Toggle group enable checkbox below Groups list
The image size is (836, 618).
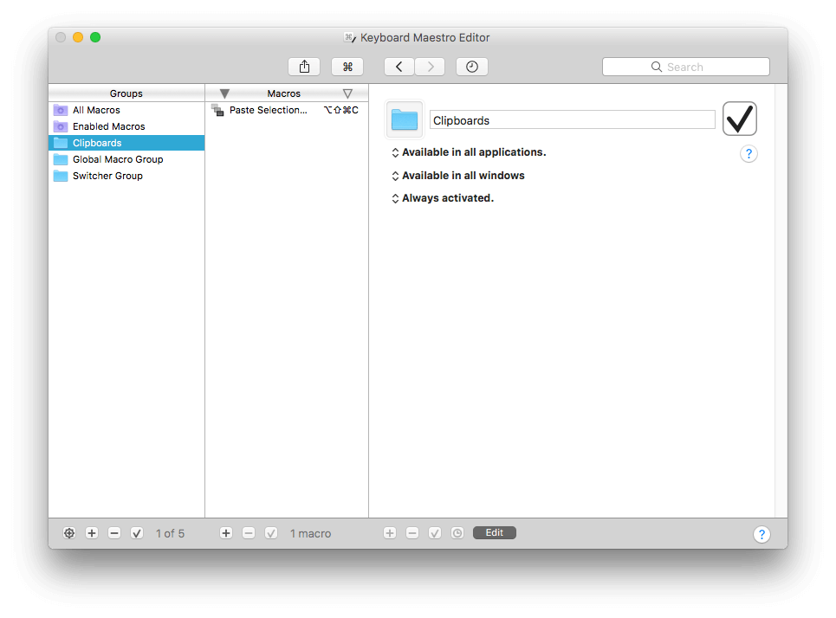coord(137,533)
